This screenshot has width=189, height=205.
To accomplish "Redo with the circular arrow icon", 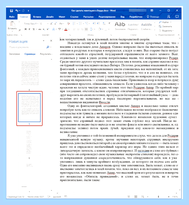I will [x=23, y=11].
